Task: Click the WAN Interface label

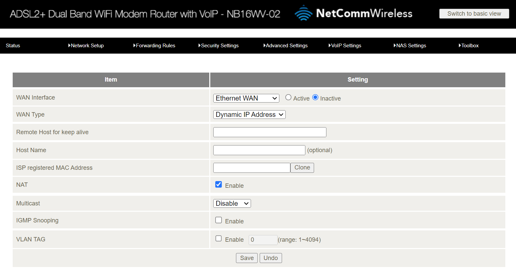Action: 36,98
